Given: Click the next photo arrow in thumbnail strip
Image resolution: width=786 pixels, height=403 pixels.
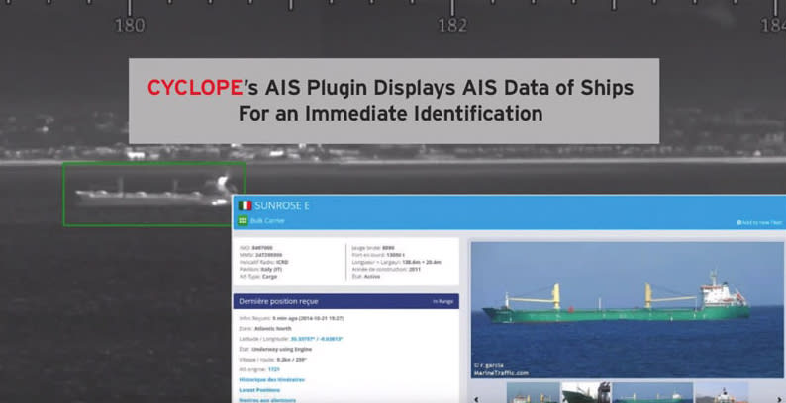Looking at the screenshot, I should pos(778,399).
